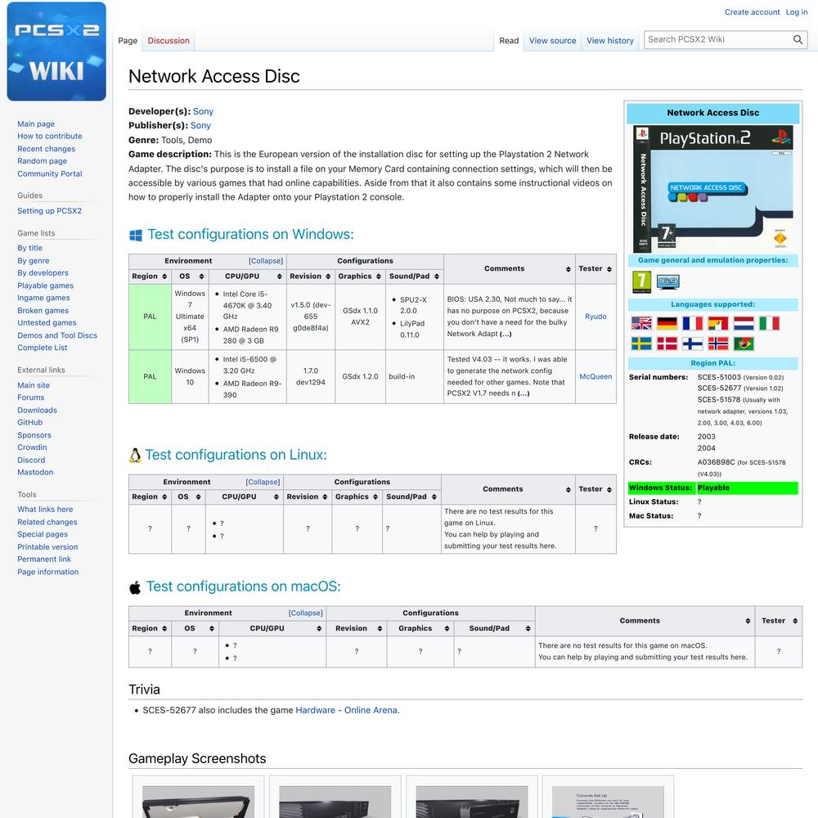The width and height of the screenshot is (818, 818).
Task: Open tester Ryudo's profile link
Action: (596, 317)
